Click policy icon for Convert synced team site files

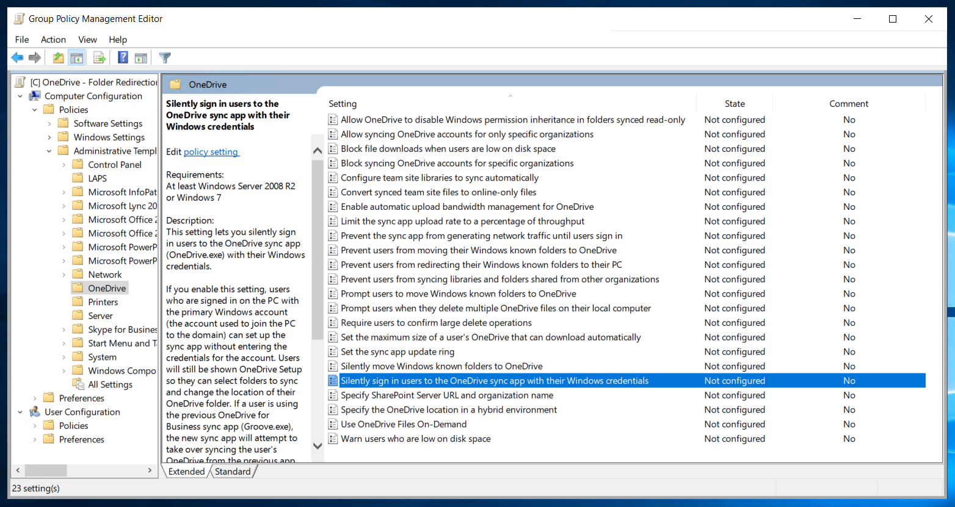pyautogui.click(x=333, y=192)
